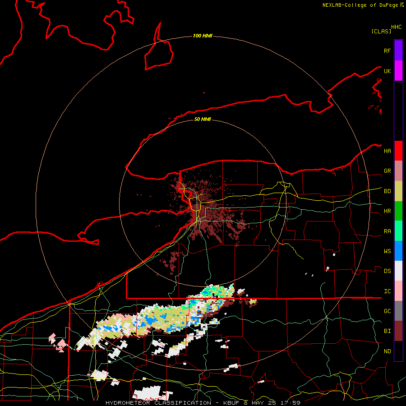Click the BD legend label
Viewport: 406px width, 406px height.
387,191
